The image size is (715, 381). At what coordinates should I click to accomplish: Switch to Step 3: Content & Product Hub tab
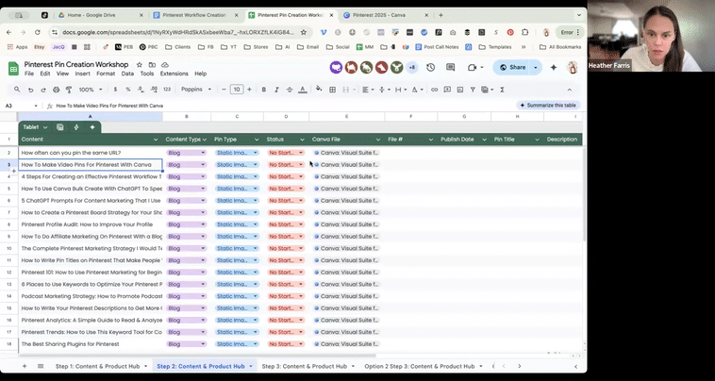click(305, 367)
